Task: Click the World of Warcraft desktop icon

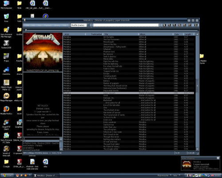Action: (6, 151)
